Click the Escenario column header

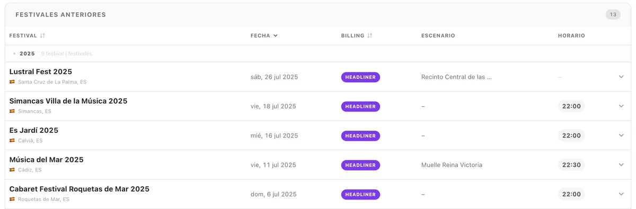tap(438, 35)
